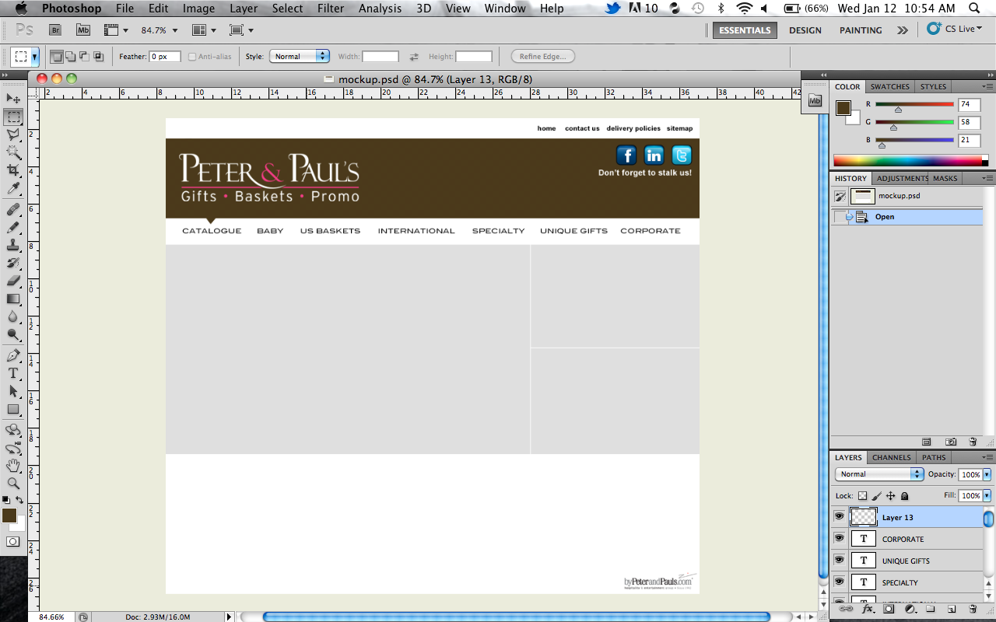996x622 pixels.
Task: Activate the Pen tool
Action: tap(13, 355)
